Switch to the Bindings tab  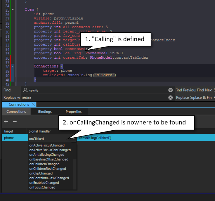[x=45, y=112]
